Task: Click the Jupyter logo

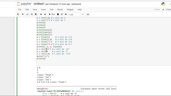Action: coord(24,4)
